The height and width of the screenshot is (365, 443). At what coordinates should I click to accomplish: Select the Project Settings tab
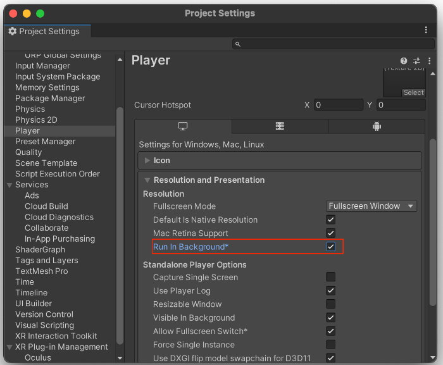[47, 32]
